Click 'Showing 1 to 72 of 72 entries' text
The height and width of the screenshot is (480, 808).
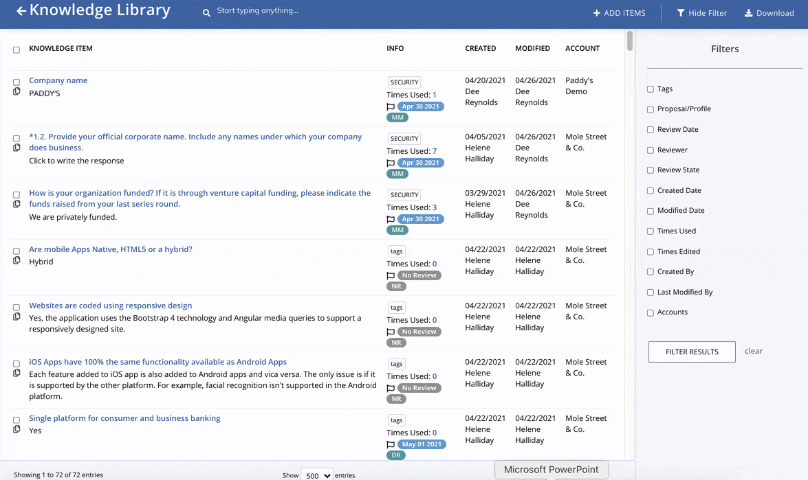[58, 475]
